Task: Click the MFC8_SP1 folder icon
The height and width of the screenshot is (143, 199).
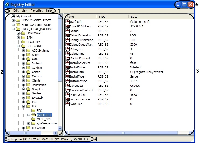Action: click(x=34, y=119)
